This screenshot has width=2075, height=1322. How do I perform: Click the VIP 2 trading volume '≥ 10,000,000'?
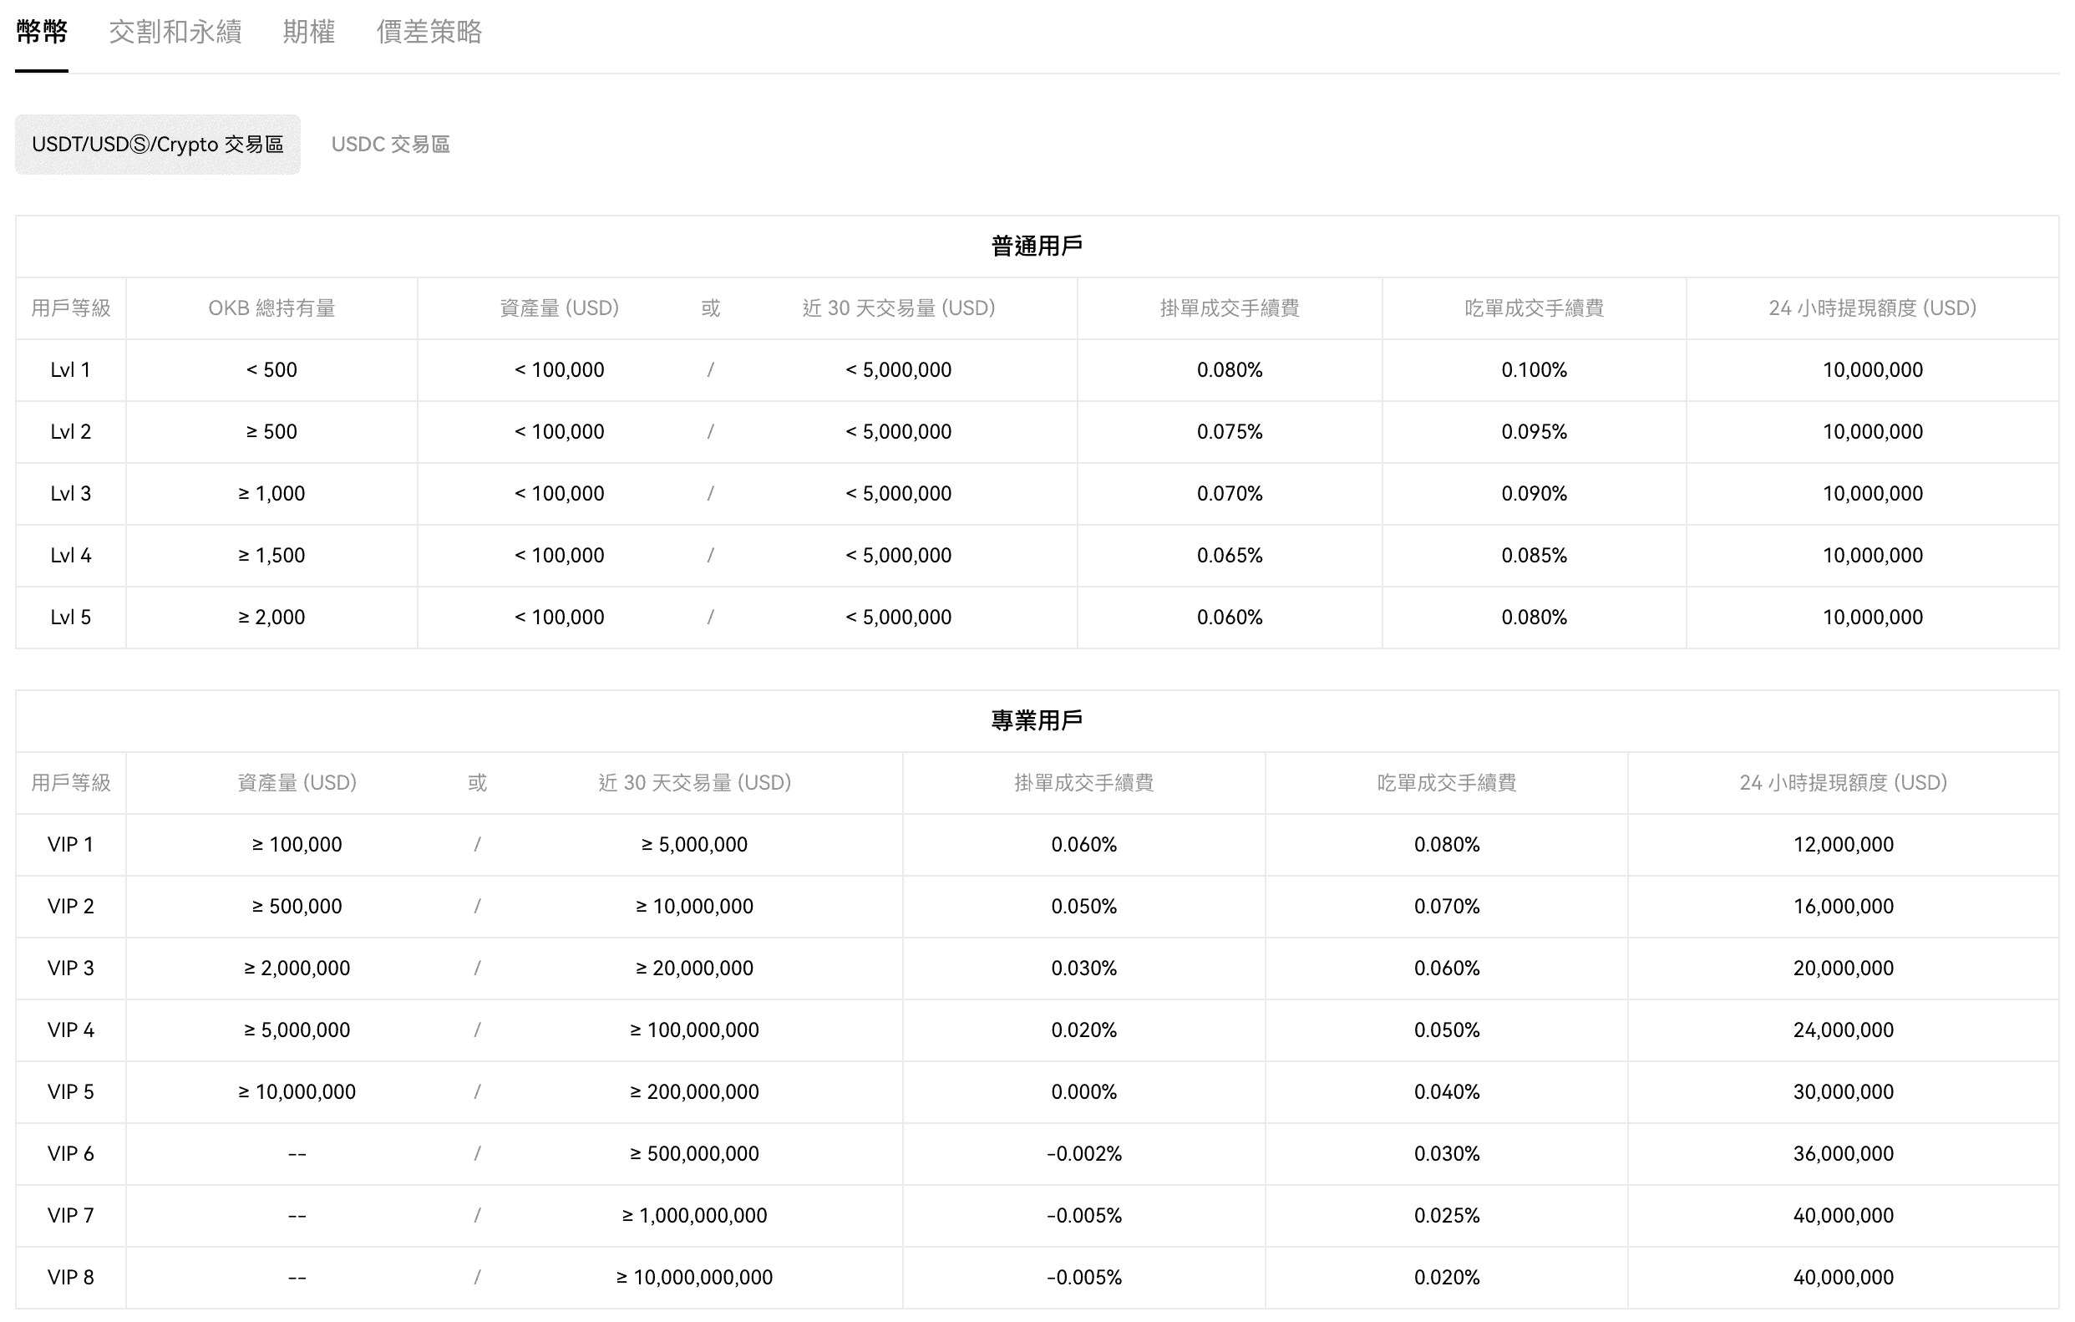tap(694, 907)
